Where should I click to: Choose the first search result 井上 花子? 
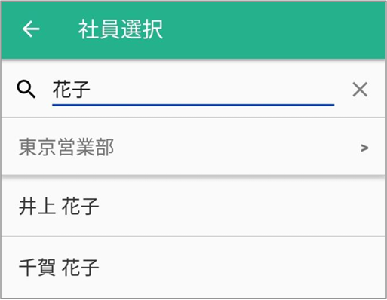(59, 207)
